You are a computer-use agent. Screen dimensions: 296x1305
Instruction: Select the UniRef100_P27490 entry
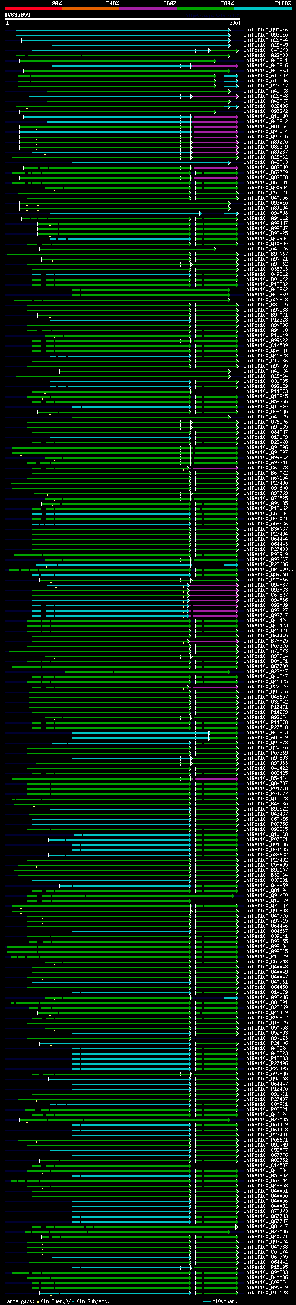pos(265,483)
